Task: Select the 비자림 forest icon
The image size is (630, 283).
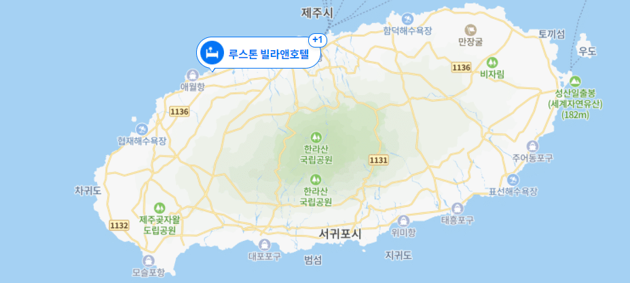Action: [x=492, y=62]
